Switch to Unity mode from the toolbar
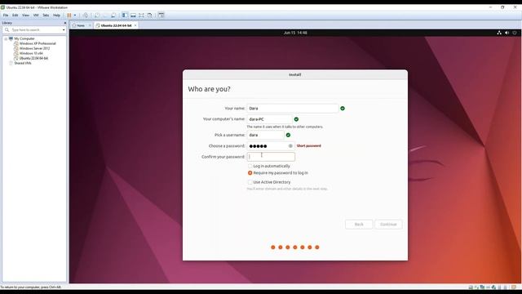The height and width of the screenshot is (294, 522). [x=150, y=16]
